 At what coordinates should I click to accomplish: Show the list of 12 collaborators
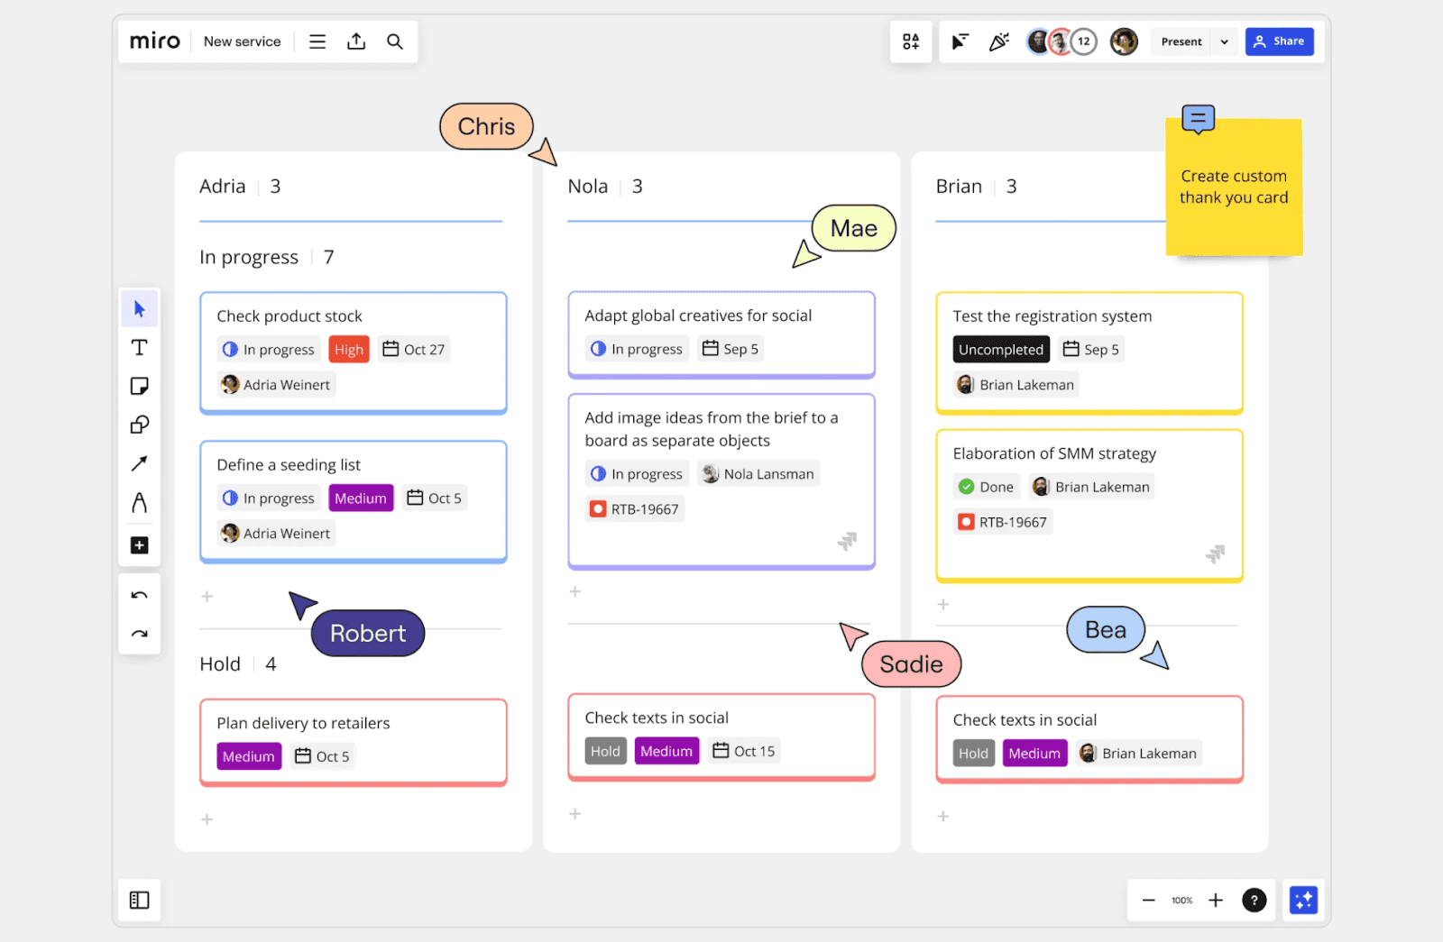[x=1083, y=41]
